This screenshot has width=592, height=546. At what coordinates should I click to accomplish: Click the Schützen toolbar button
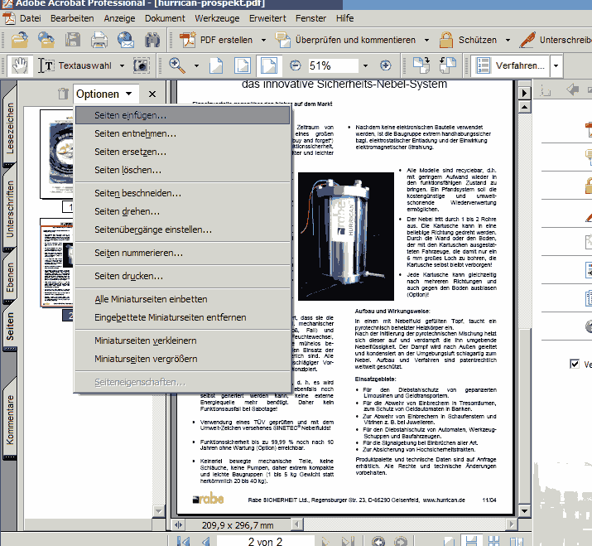(x=469, y=40)
